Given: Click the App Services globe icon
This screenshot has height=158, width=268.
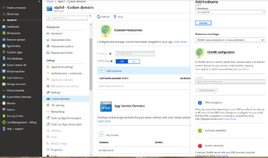Looking at the screenshot, I should [x=4, y=46].
